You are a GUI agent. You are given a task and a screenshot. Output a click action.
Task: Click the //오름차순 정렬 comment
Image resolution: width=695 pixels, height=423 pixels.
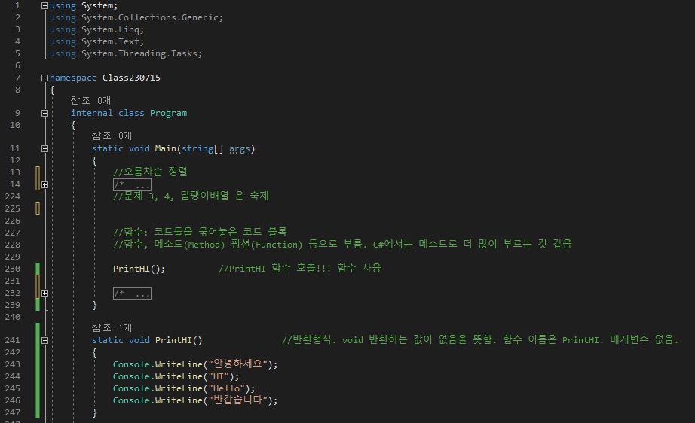(150, 172)
